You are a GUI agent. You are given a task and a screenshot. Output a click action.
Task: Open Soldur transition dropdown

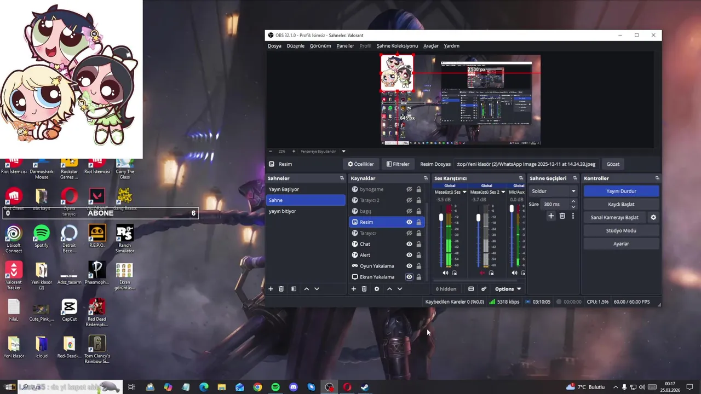[x=554, y=191]
